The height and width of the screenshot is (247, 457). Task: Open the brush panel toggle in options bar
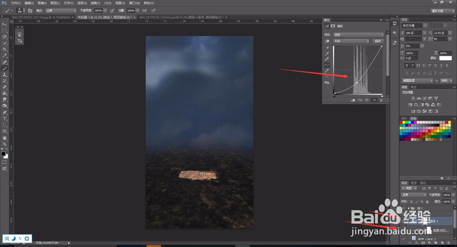[30, 11]
